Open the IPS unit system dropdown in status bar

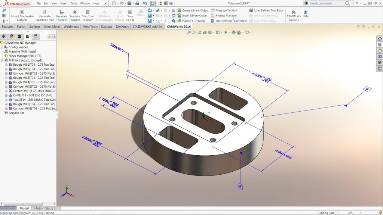(351, 213)
